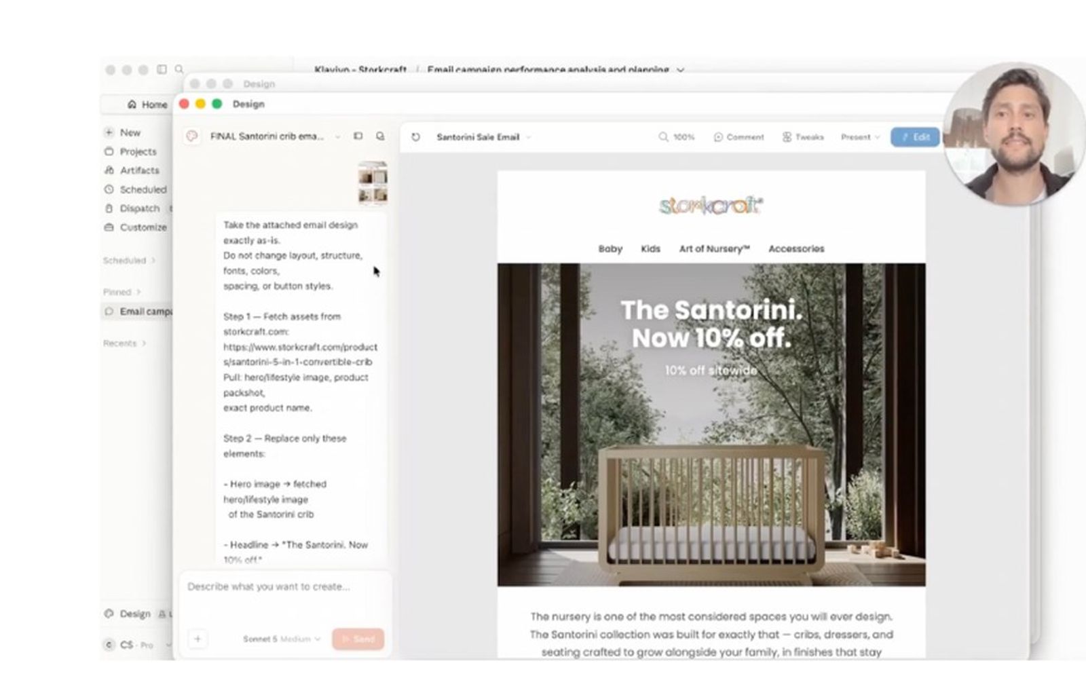Click the palette icon beside the project title
The height and width of the screenshot is (695, 1086).
(192, 136)
